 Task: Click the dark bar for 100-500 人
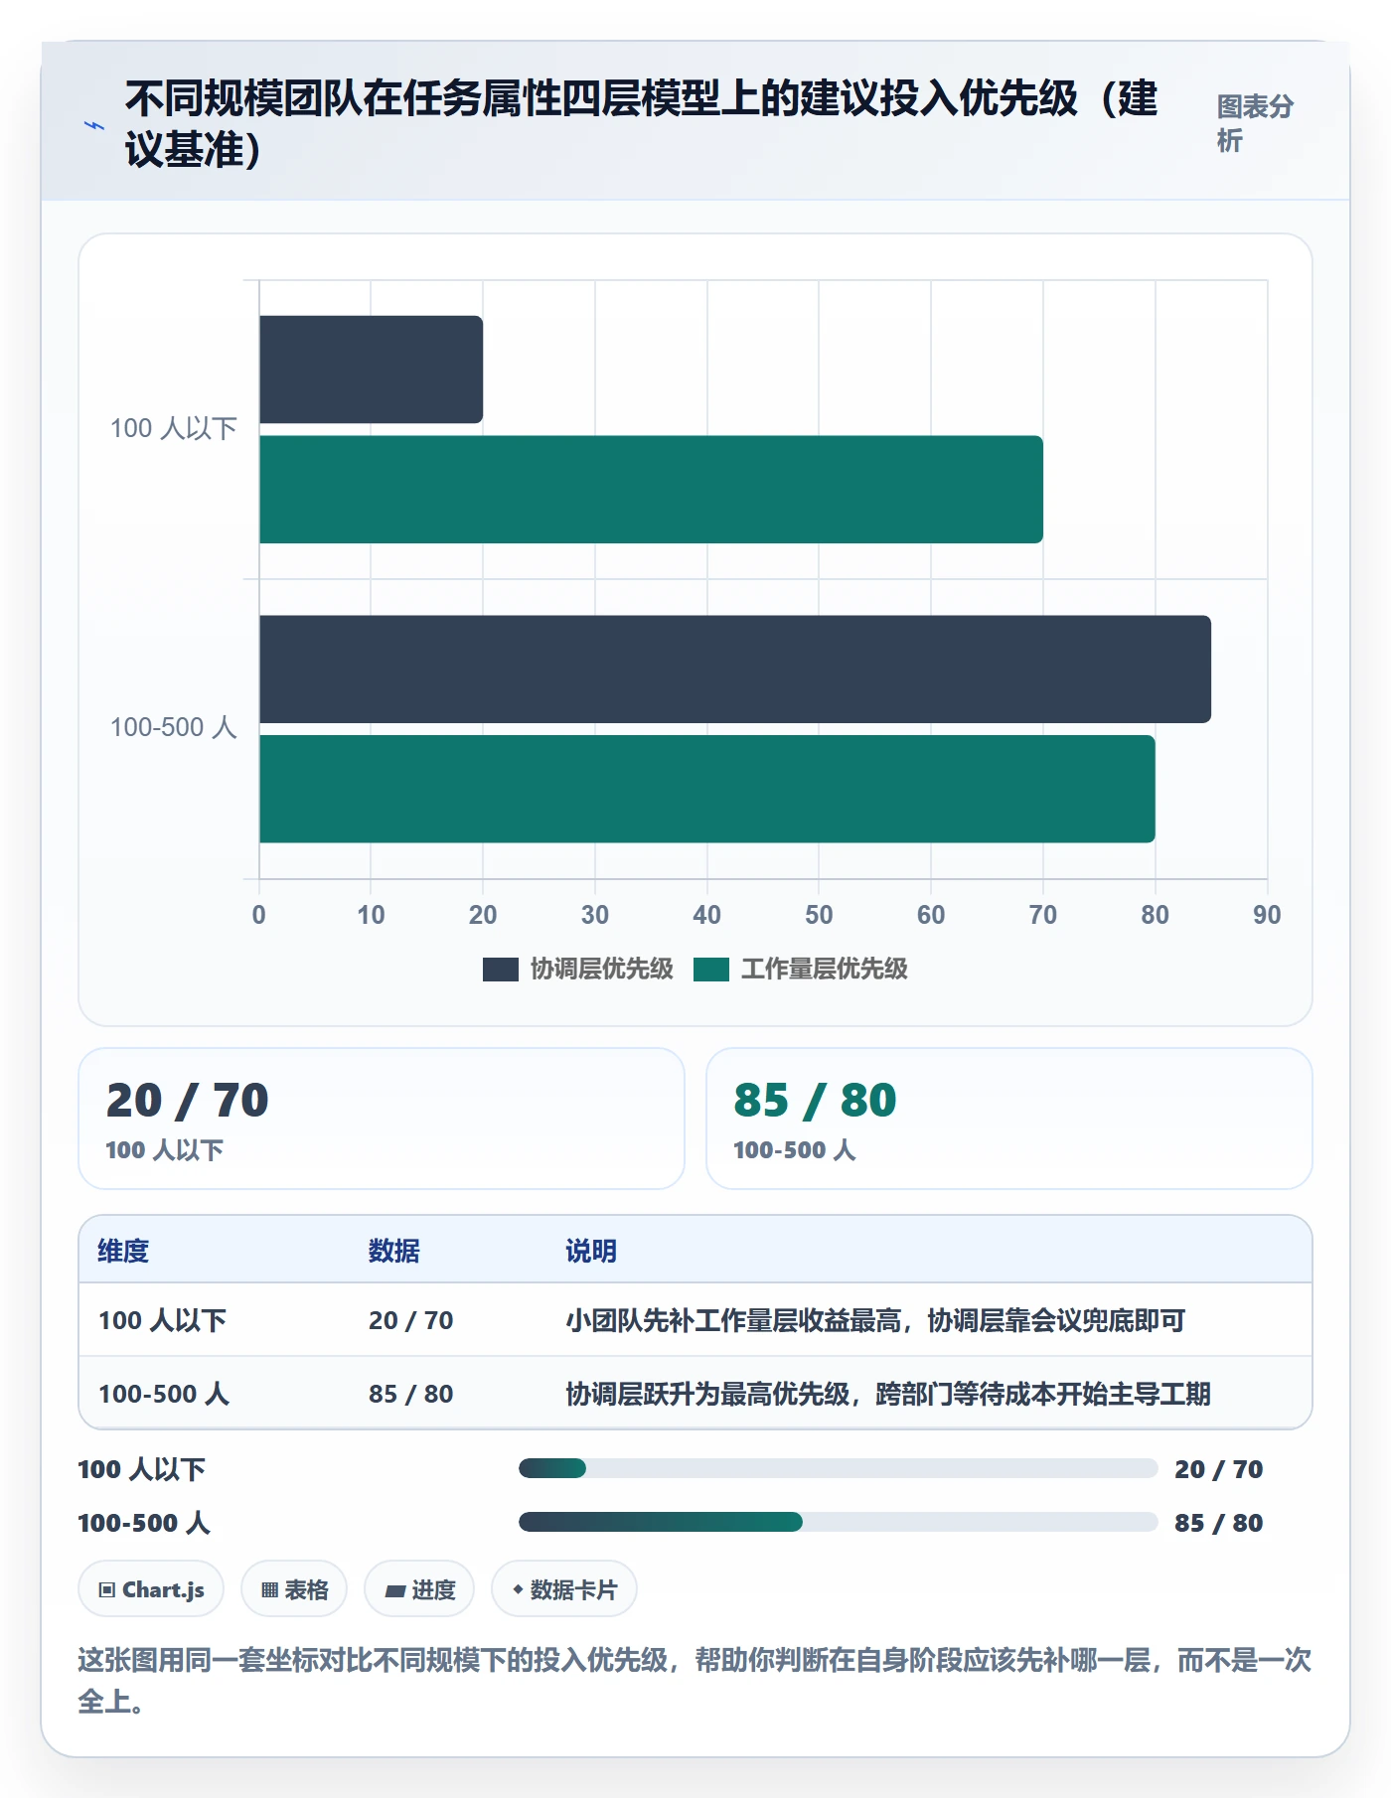[735, 670]
